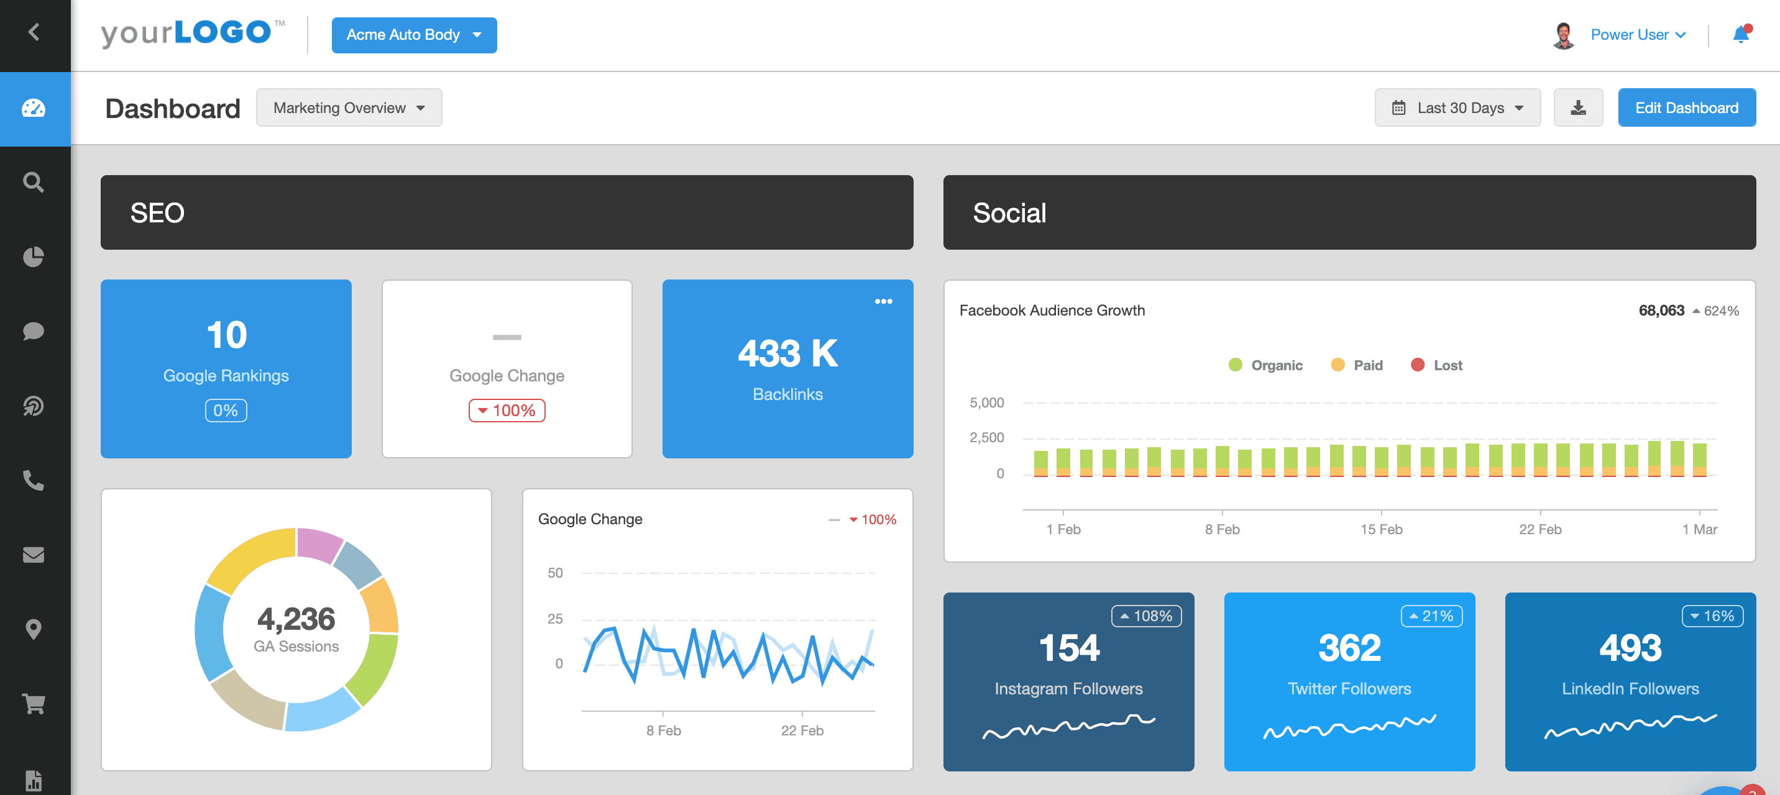The height and width of the screenshot is (795, 1780).
Task: Click the notification bell icon
Action: point(1741,35)
